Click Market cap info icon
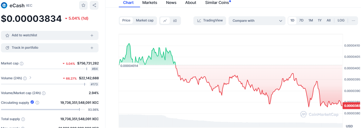 pos(22,64)
